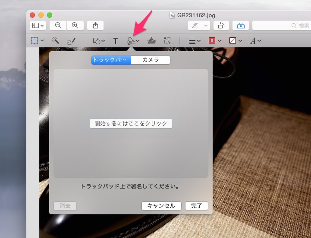Expand the Signature dropdown chevron
The image size is (311, 238).
click(x=138, y=41)
